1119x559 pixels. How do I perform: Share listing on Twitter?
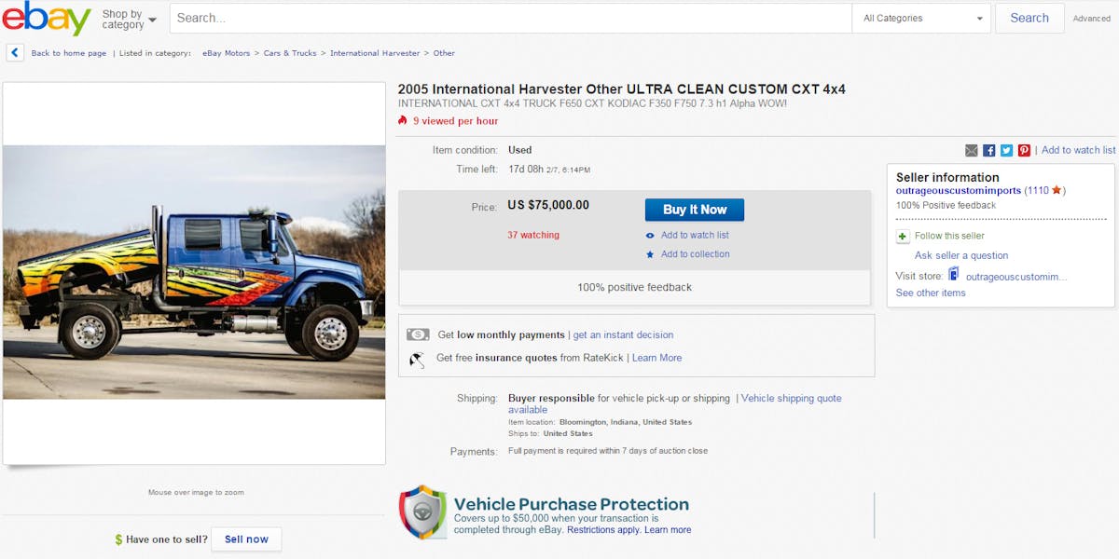(x=1006, y=150)
